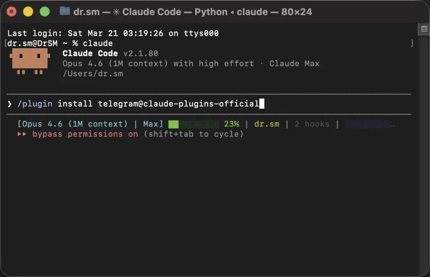
Task: Click the red close window button
Action: (12, 12)
